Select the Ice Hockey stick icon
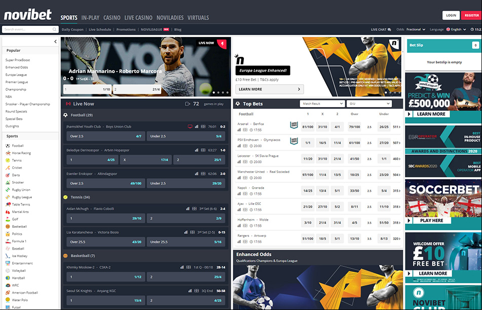This screenshot has width=482, height=310. (x=8, y=256)
